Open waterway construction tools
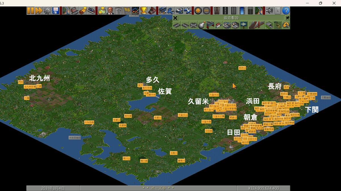The image size is (341, 191). point(242,11)
